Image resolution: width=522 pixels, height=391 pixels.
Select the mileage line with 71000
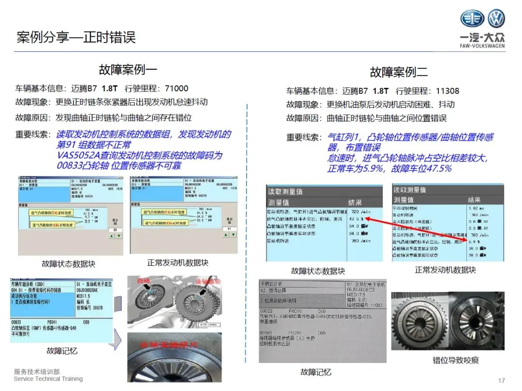coord(101,88)
